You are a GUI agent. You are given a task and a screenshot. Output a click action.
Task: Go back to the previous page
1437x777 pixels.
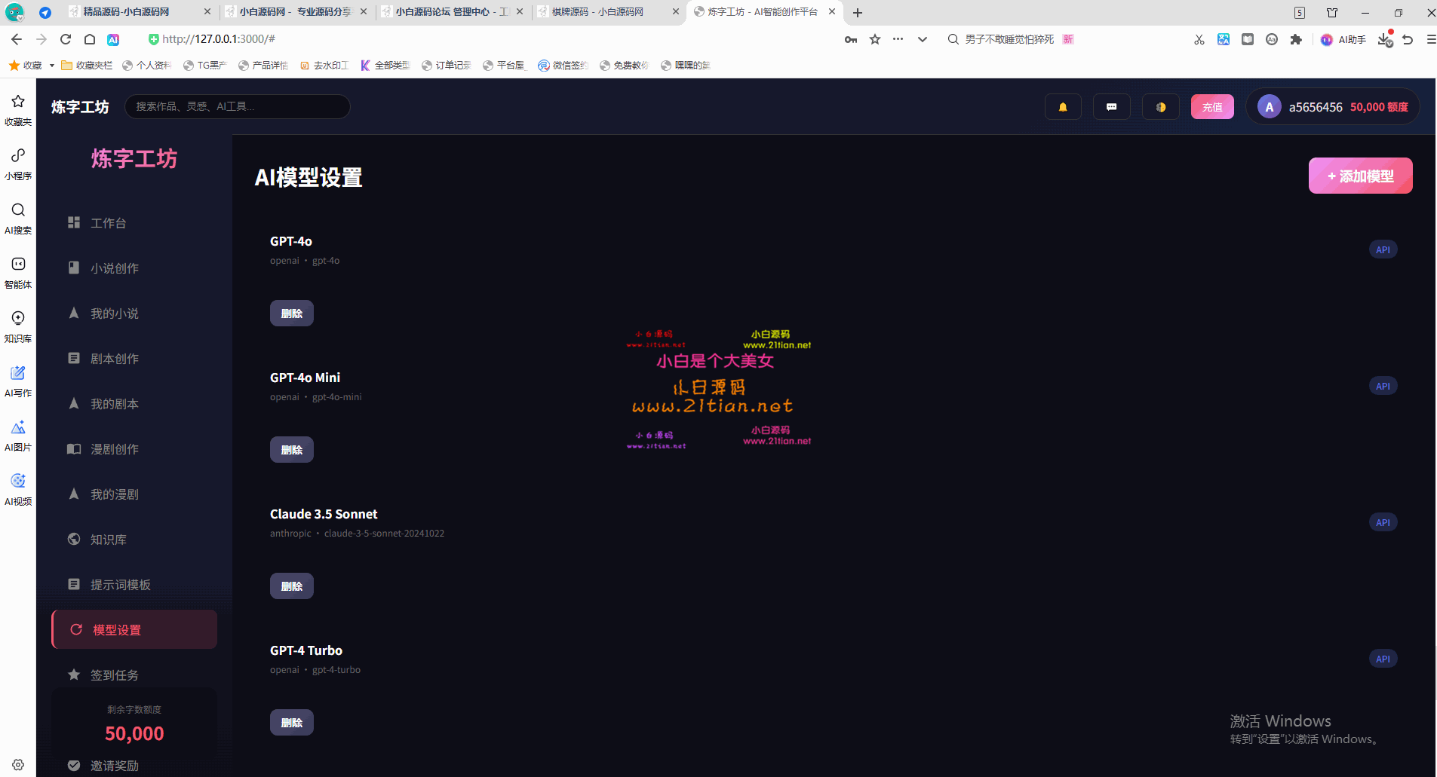[x=17, y=39]
